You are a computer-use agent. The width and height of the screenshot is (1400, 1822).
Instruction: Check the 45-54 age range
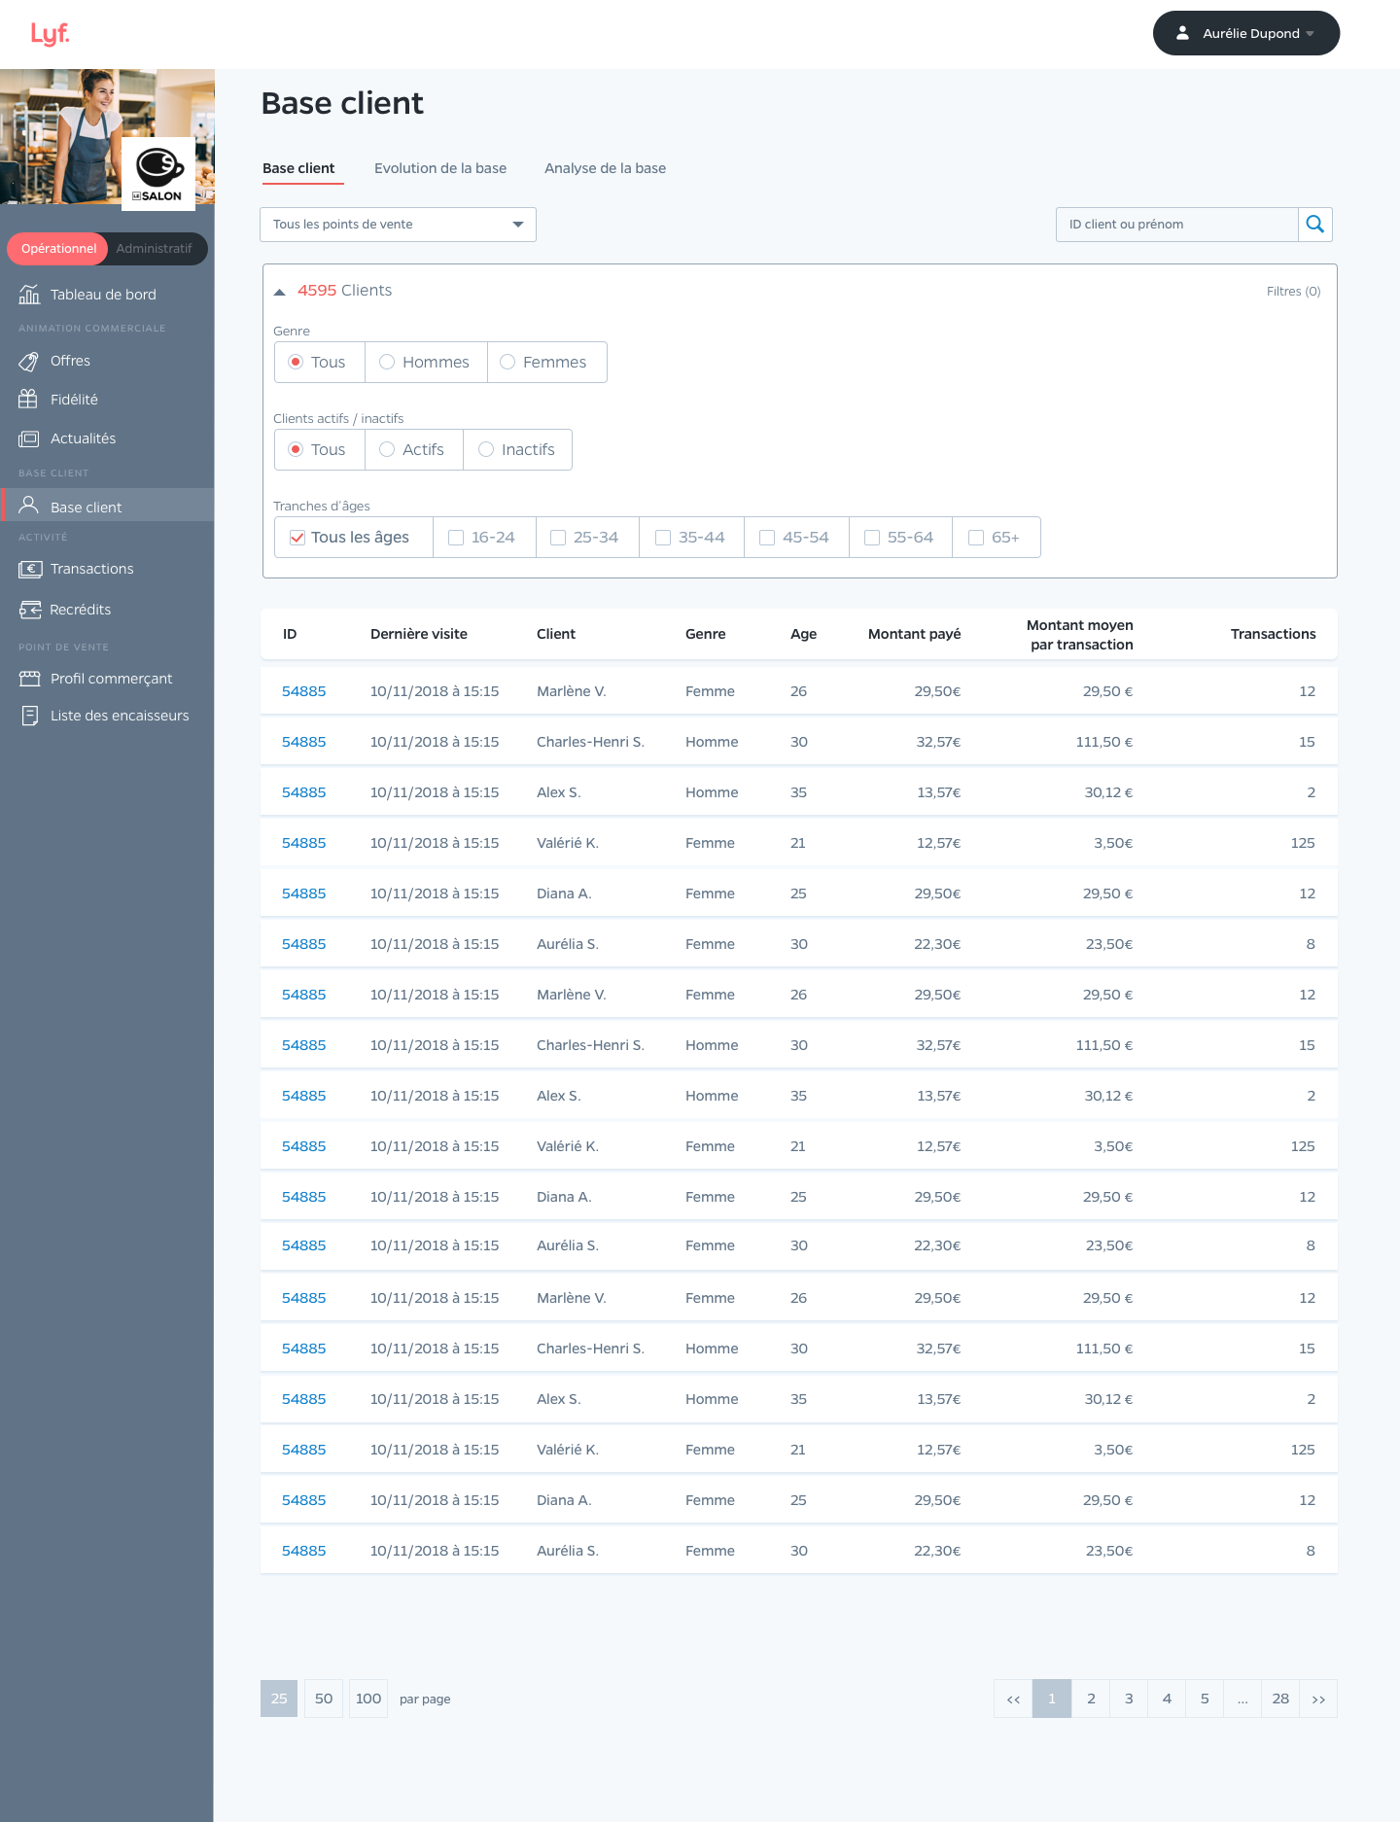point(767,538)
